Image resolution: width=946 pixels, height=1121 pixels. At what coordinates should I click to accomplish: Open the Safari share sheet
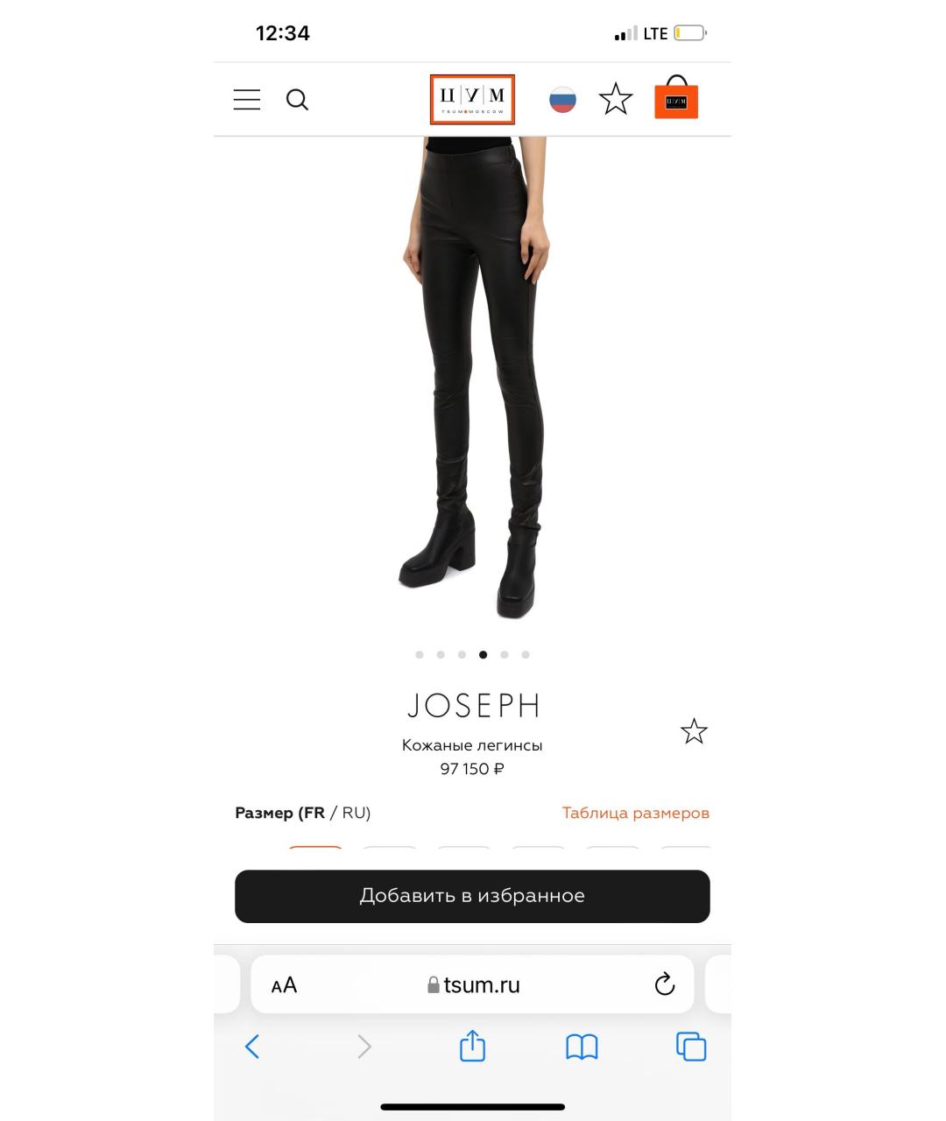coord(472,1046)
